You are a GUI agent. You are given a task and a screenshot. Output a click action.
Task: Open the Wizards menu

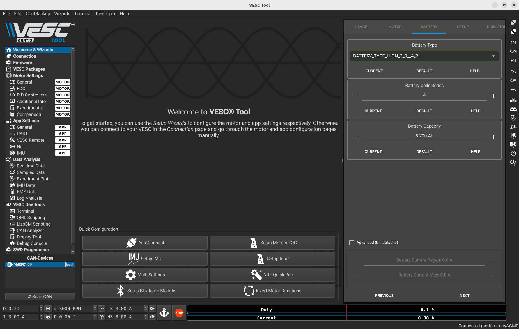pos(62,13)
